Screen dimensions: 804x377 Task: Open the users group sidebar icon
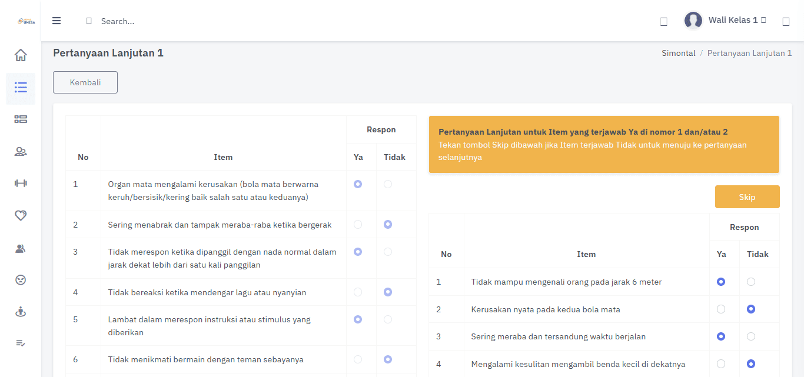21,152
